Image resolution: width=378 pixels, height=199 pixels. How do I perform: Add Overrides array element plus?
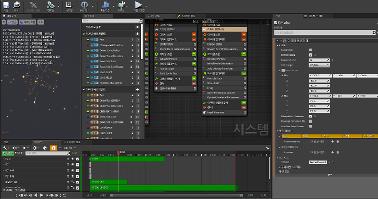(x=332, y=152)
